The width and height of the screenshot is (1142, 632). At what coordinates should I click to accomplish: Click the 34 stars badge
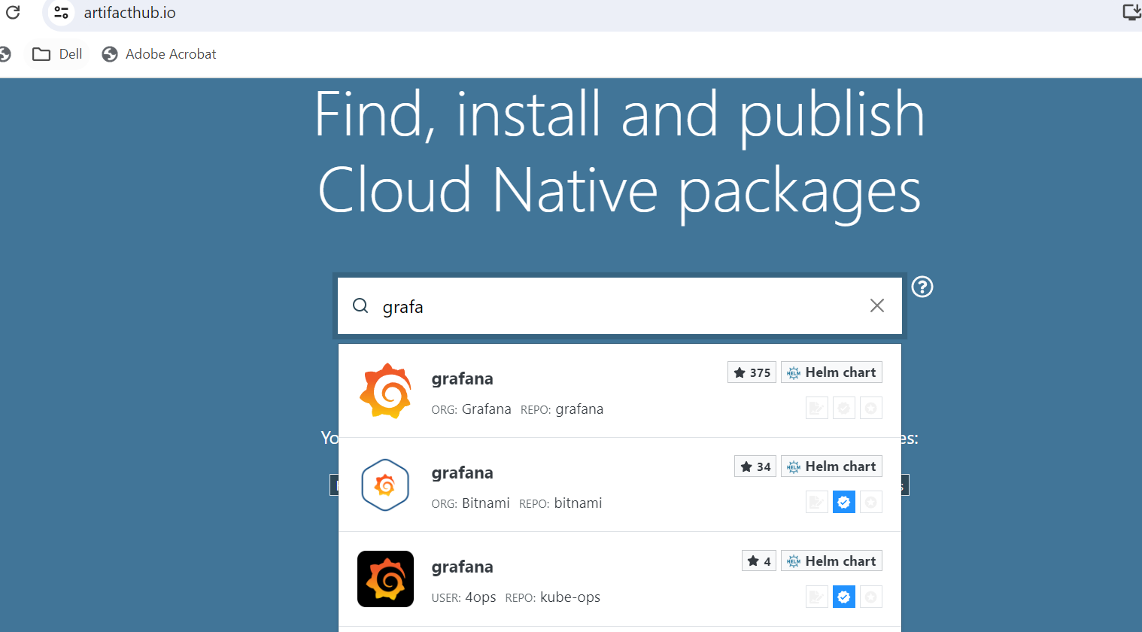755,466
